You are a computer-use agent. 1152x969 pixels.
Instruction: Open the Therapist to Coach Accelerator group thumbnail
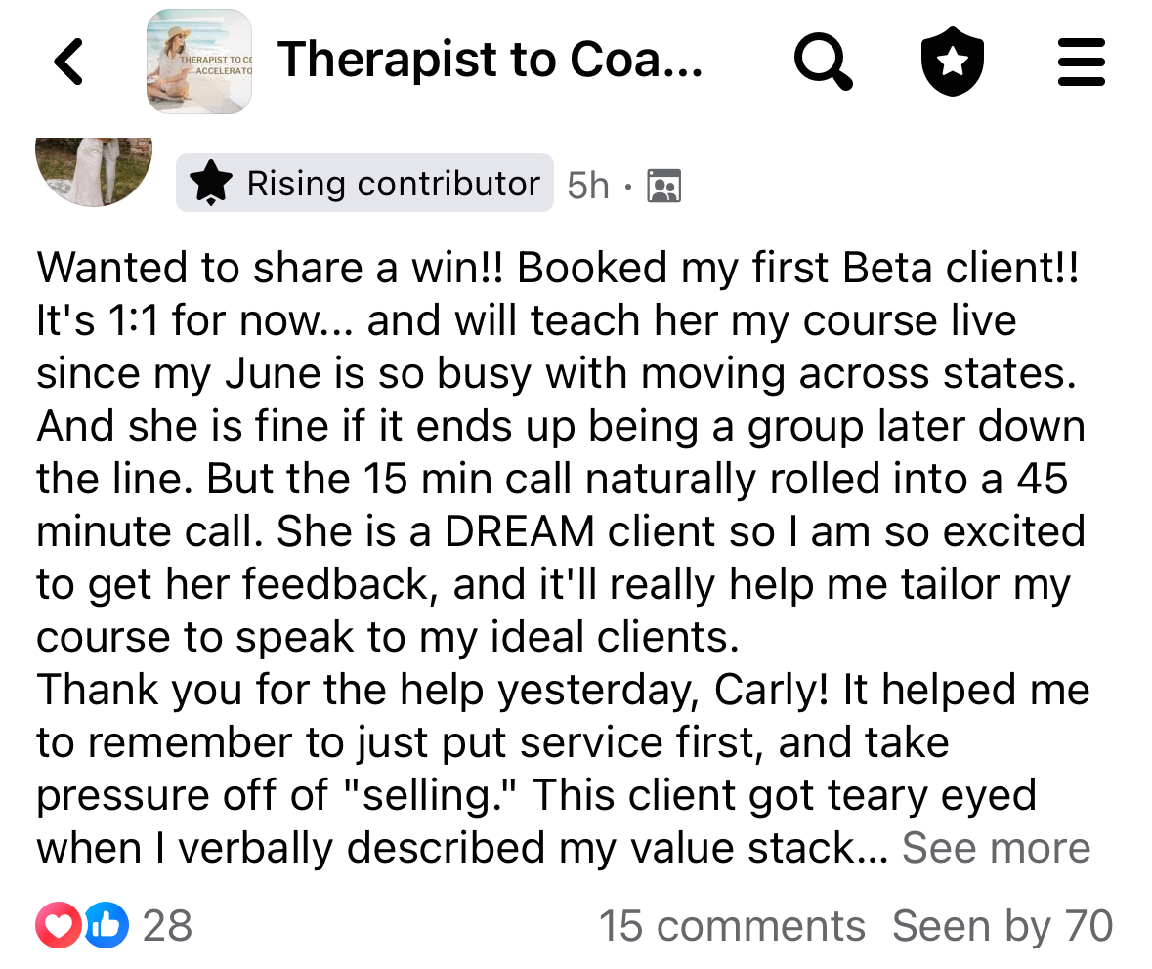(x=199, y=63)
